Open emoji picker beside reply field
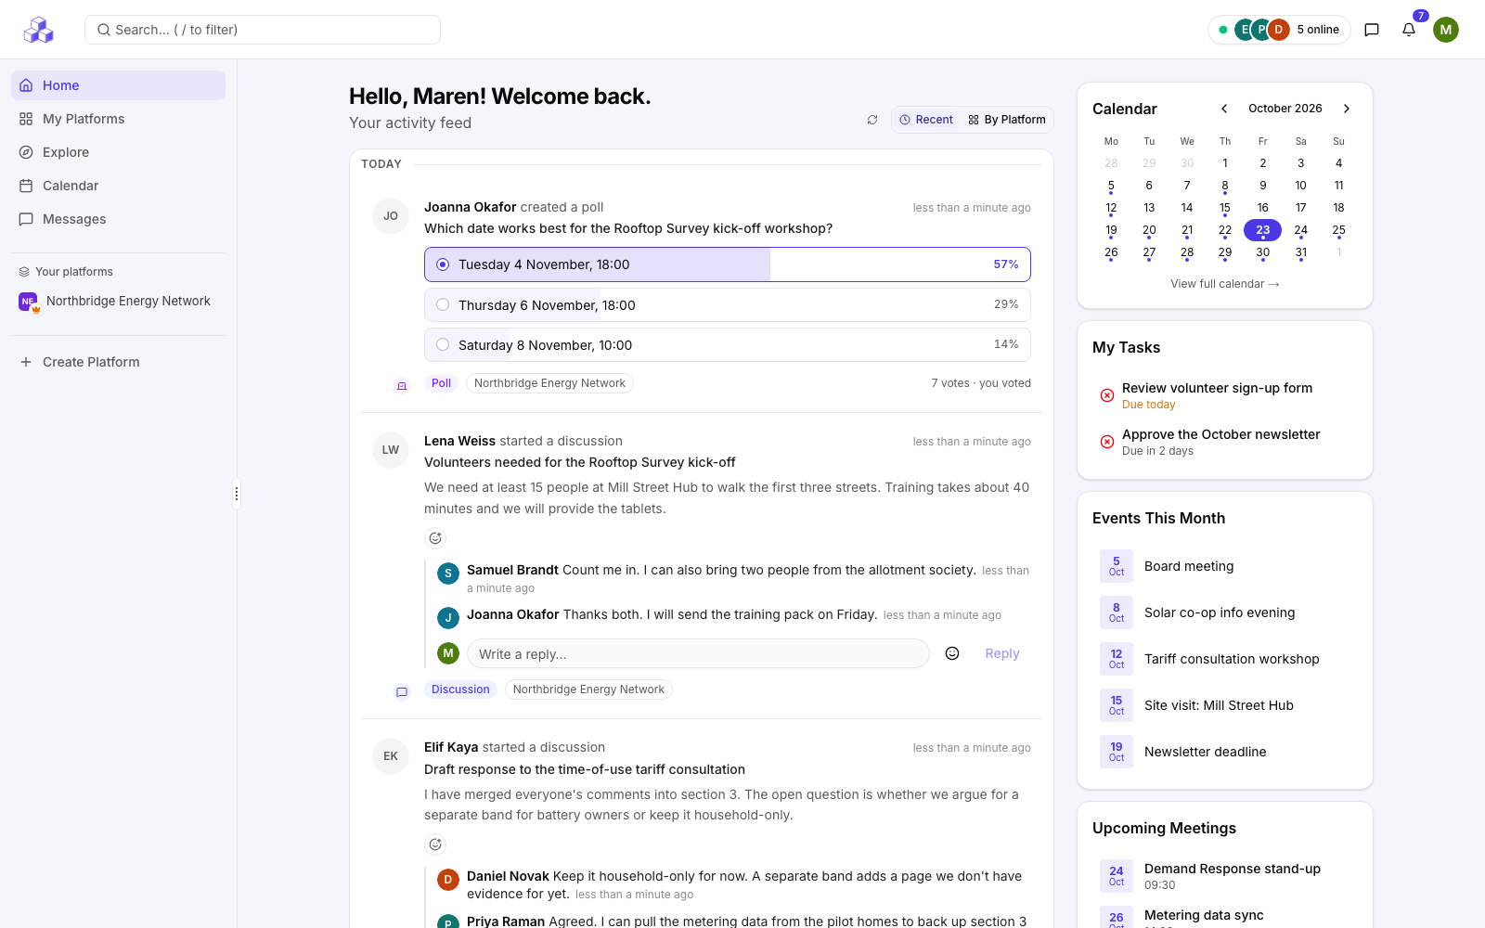This screenshot has width=1485, height=928. coord(952,653)
